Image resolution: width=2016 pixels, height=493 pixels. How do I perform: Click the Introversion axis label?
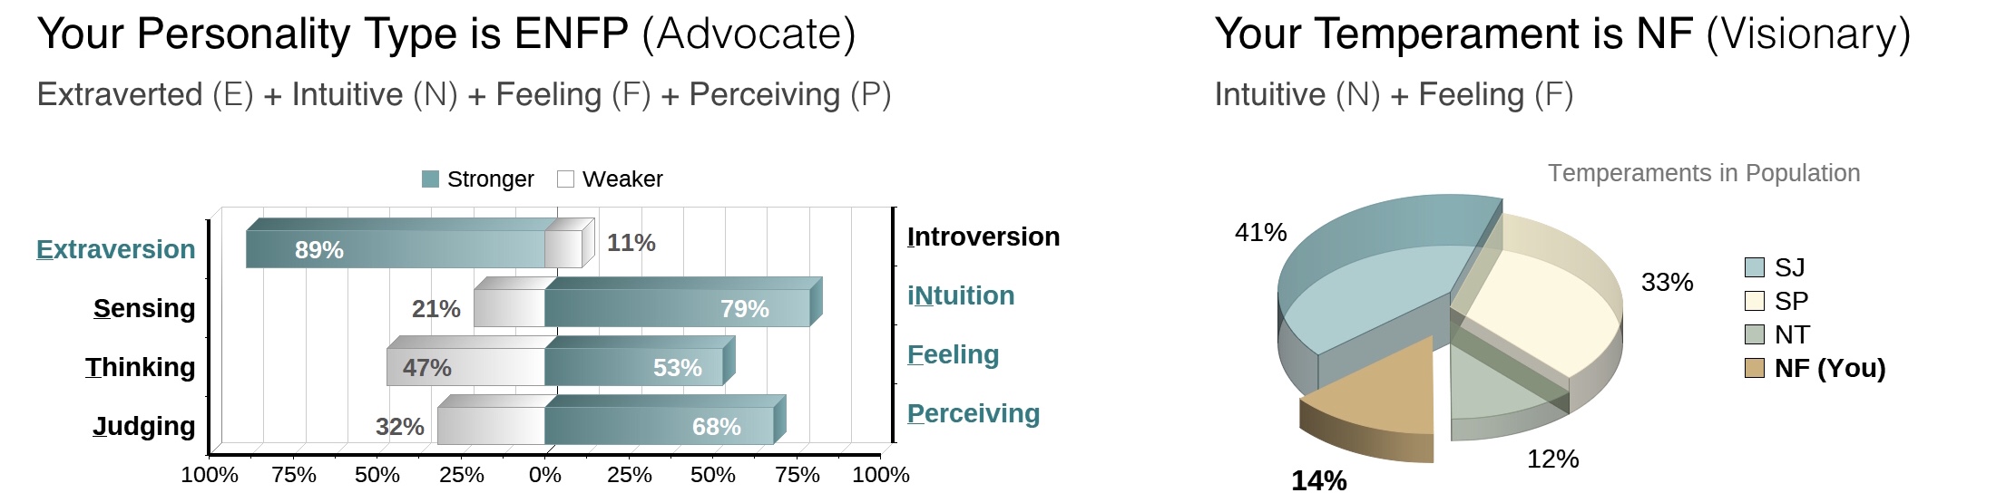pos(983,237)
